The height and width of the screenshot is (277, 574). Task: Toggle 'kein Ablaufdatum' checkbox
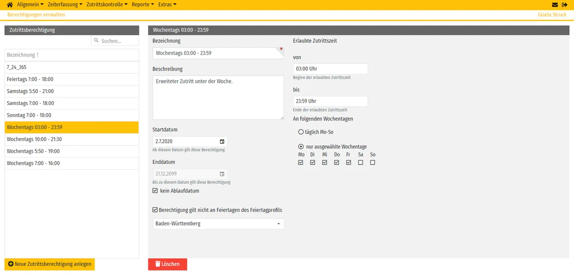click(x=155, y=191)
